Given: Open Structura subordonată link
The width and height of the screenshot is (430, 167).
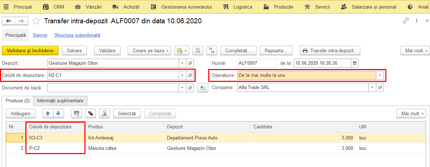Looking at the screenshot, I should (77, 35).
